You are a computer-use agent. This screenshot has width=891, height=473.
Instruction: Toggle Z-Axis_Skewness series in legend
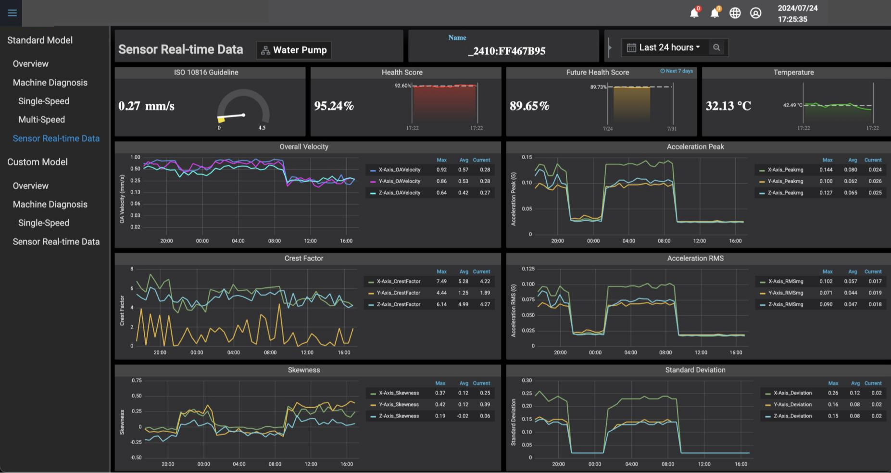pos(398,416)
